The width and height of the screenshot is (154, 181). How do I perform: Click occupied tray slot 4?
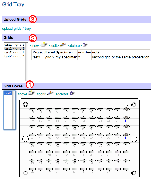pos(126,135)
